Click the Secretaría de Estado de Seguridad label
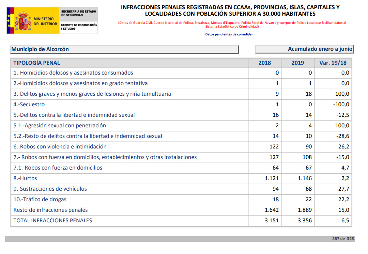 [78, 13]
